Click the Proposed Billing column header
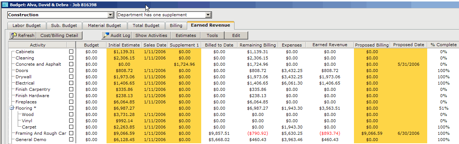The image size is (459, 144). click(372, 45)
